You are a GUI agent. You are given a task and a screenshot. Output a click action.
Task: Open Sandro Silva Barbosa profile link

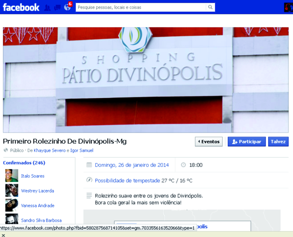point(42,220)
